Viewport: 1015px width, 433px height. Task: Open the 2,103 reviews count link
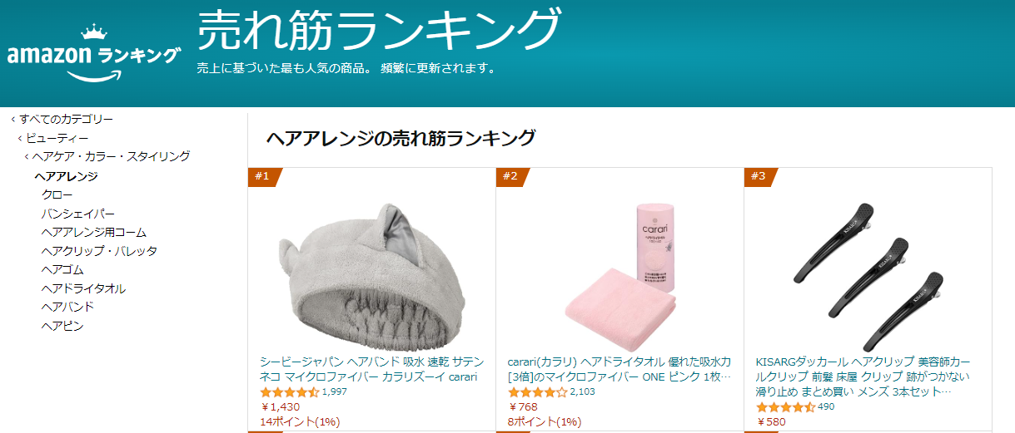pos(583,392)
